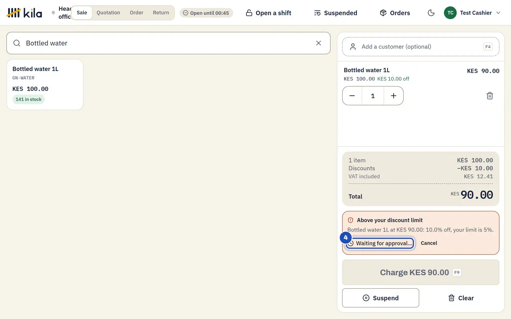The width and height of the screenshot is (511, 319).
Task: Click the Kila logo
Action: click(24, 13)
